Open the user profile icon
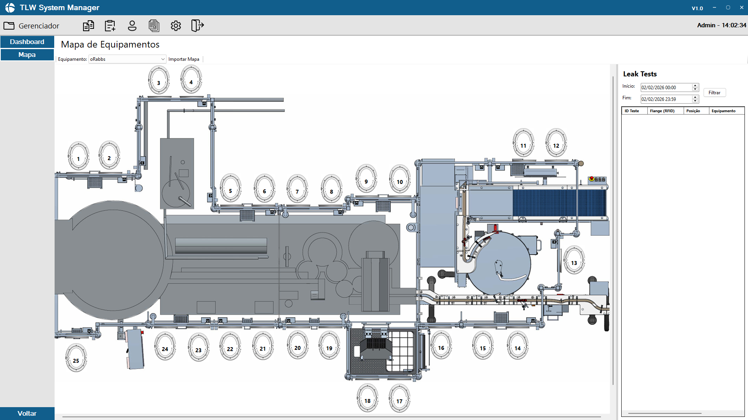Screen dimensions: 748x420 (132, 26)
